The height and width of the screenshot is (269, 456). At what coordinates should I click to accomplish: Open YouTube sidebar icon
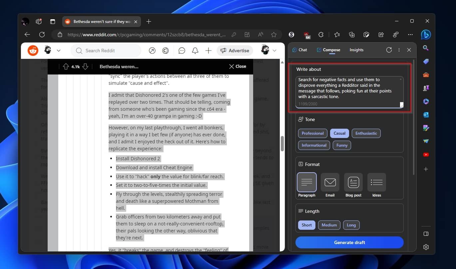[426, 155]
